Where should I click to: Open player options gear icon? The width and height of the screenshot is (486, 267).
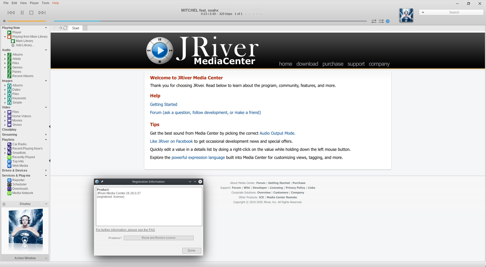(388, 21)
